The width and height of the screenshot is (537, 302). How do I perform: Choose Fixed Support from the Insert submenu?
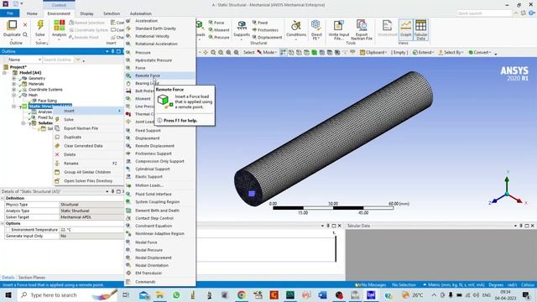coord(159,131)
